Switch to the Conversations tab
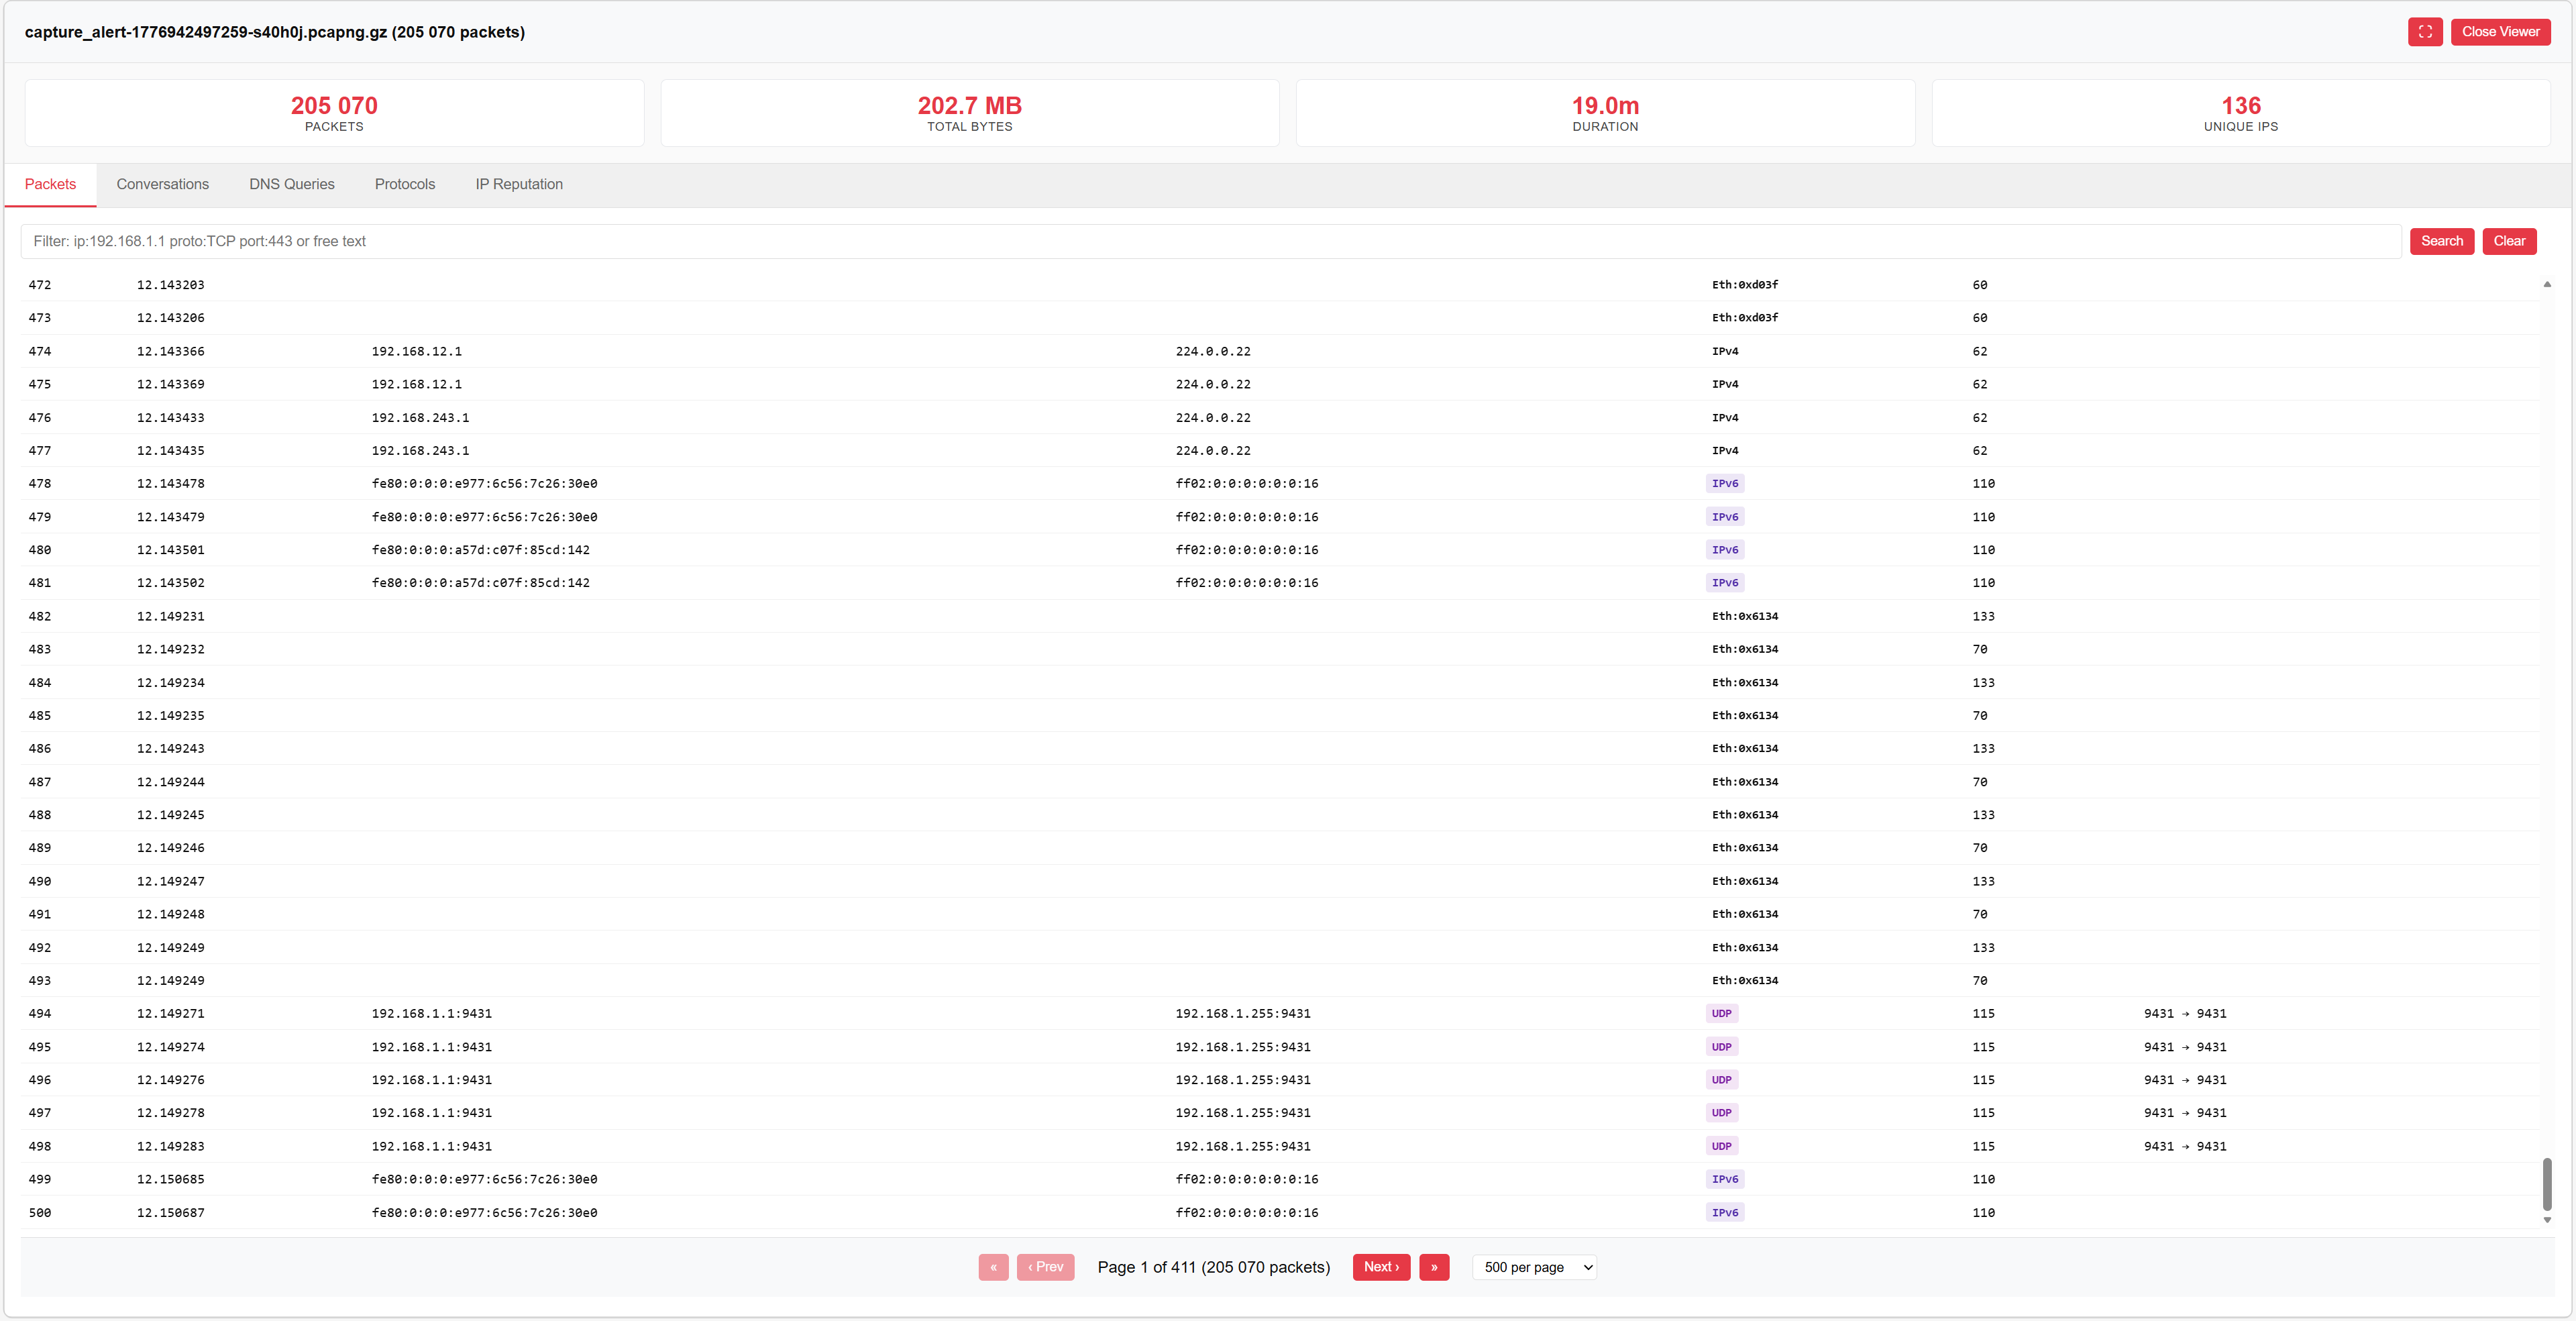Screen dimensions: 2576x1321 click(162, 184)
